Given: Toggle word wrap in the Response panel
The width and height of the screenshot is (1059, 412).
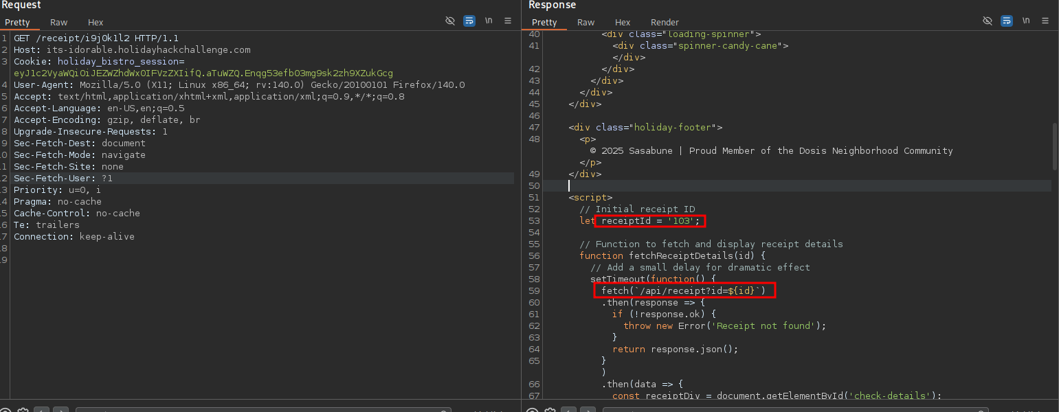Looking at the screenshot, I should 1007,21.
